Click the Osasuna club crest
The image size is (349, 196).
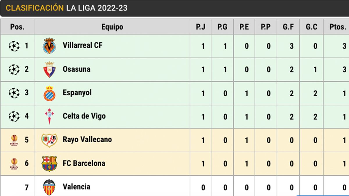pos(49,69)
